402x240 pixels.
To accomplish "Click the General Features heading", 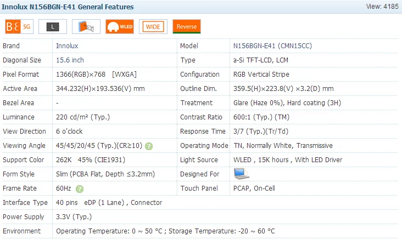I will coord(68,7).
